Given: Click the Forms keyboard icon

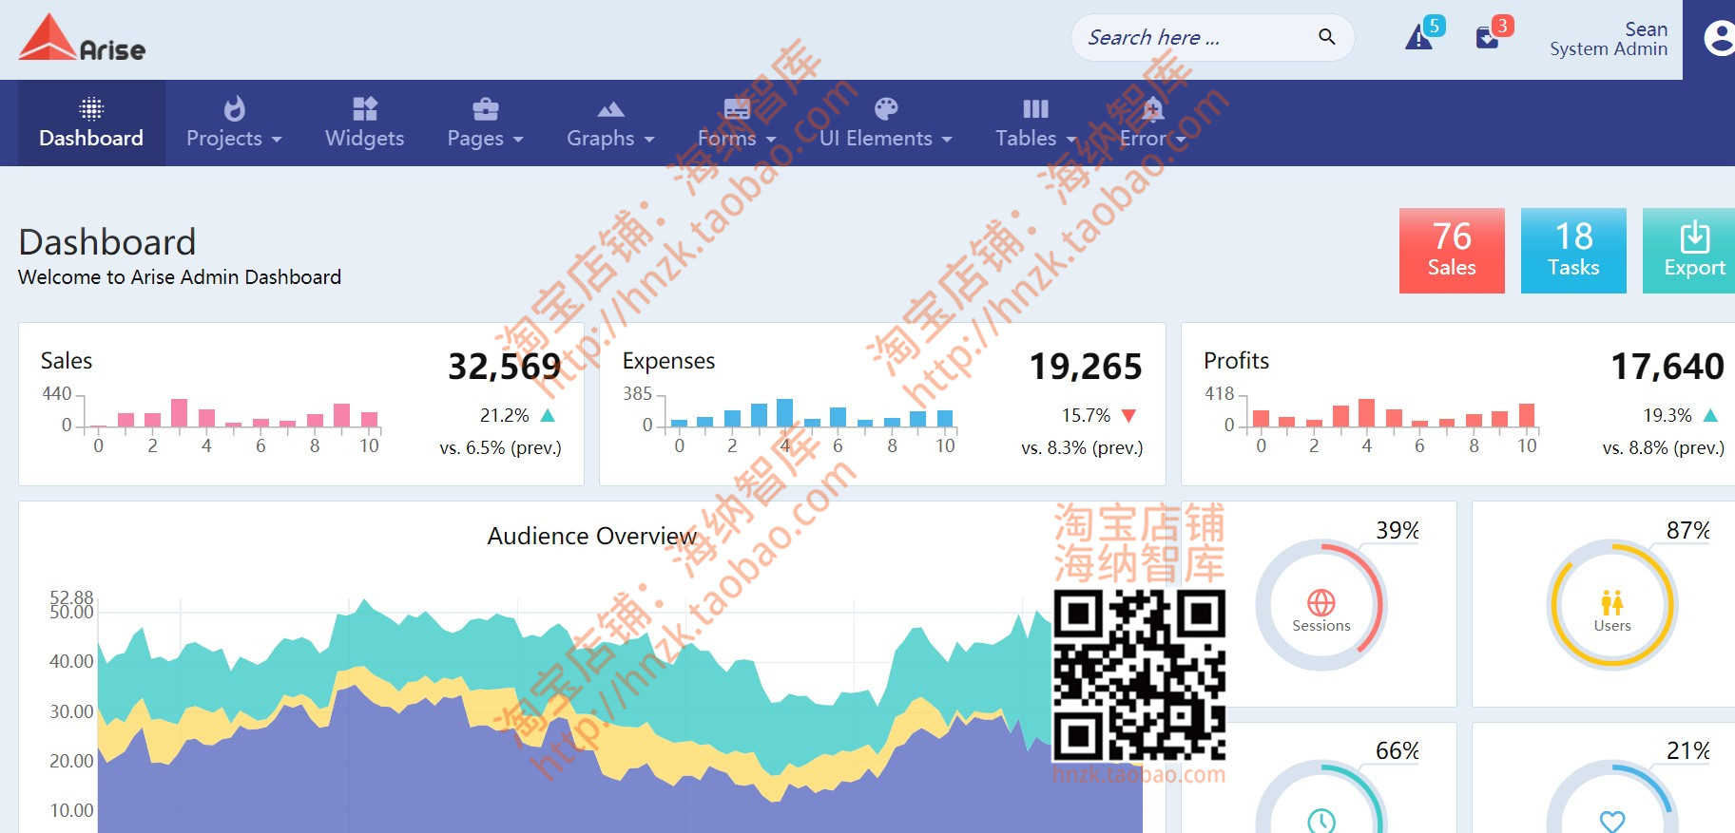Looking at the screenshot, I should (737, 109).
